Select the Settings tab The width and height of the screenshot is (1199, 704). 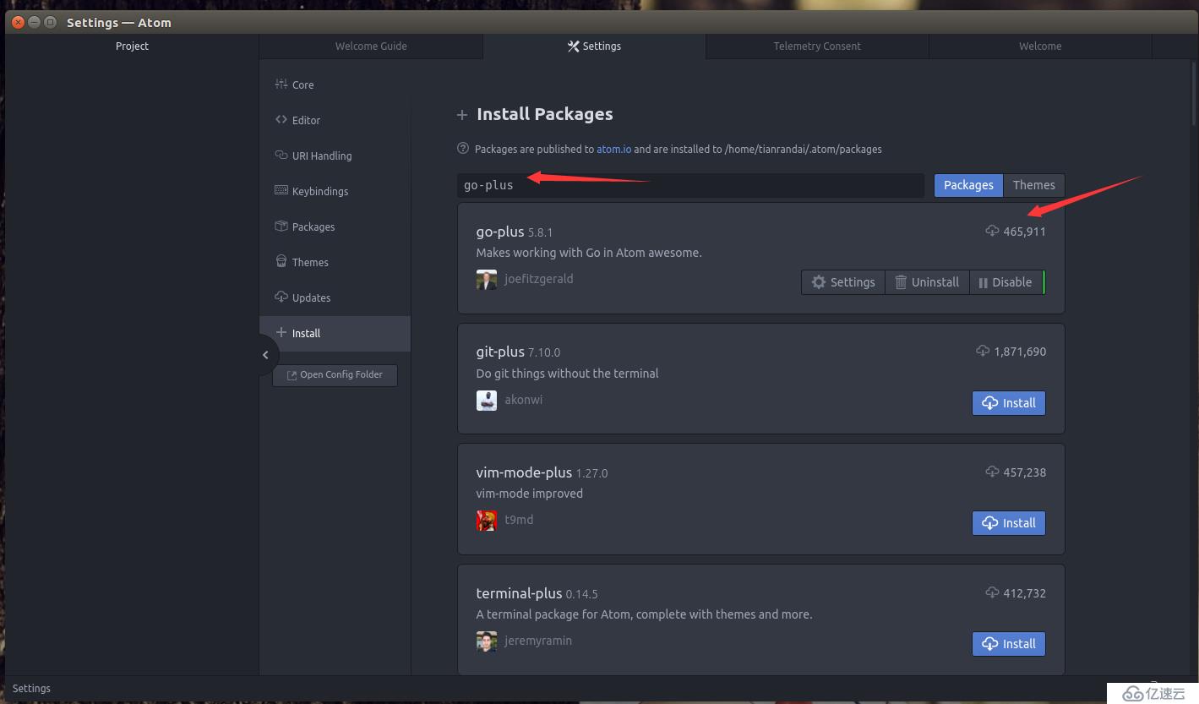[594, 46]
